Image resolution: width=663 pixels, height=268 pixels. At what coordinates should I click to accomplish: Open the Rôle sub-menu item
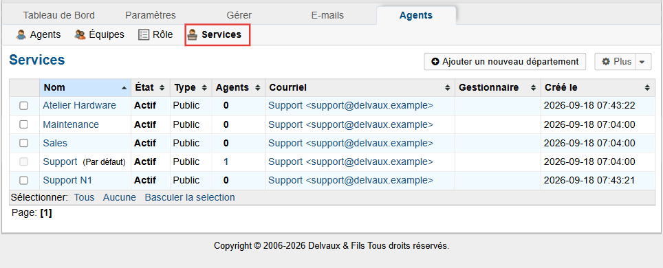point(155,34)
